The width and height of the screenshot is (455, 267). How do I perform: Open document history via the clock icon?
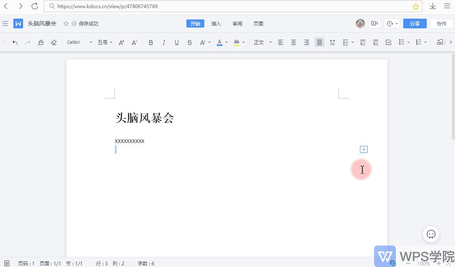(389, 23)
